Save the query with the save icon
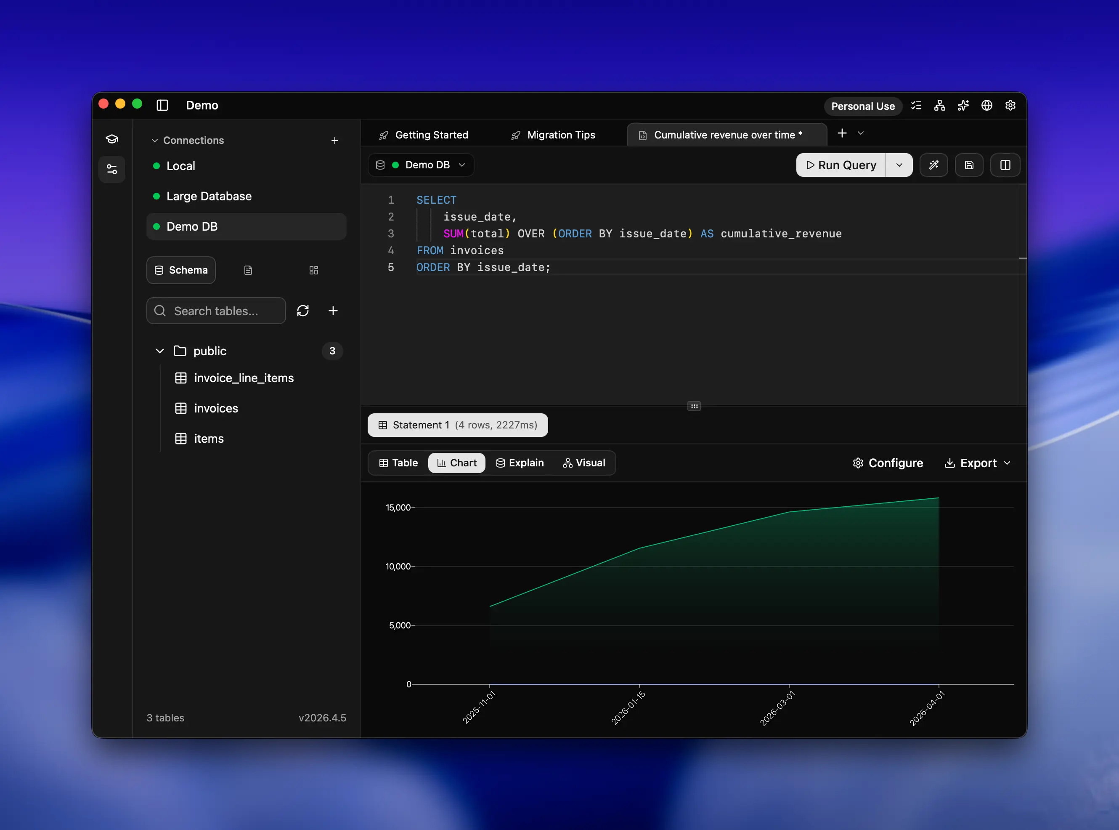Image resolution: width=1119 pixels, height=830 pixels. coord(969,165)
